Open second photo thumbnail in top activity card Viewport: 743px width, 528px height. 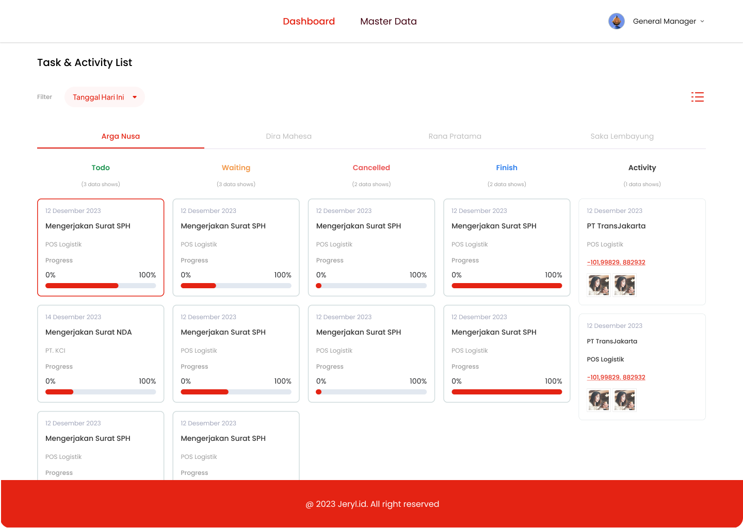(x=624, y=285)
